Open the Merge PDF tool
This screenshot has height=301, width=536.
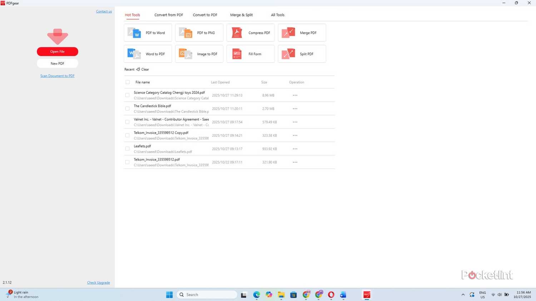(x=302, y=33)
